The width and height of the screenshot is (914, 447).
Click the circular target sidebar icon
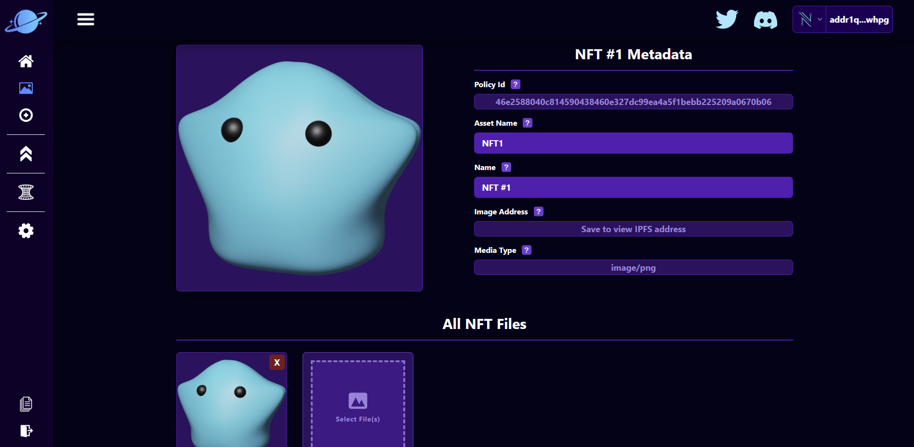(26, 115)
